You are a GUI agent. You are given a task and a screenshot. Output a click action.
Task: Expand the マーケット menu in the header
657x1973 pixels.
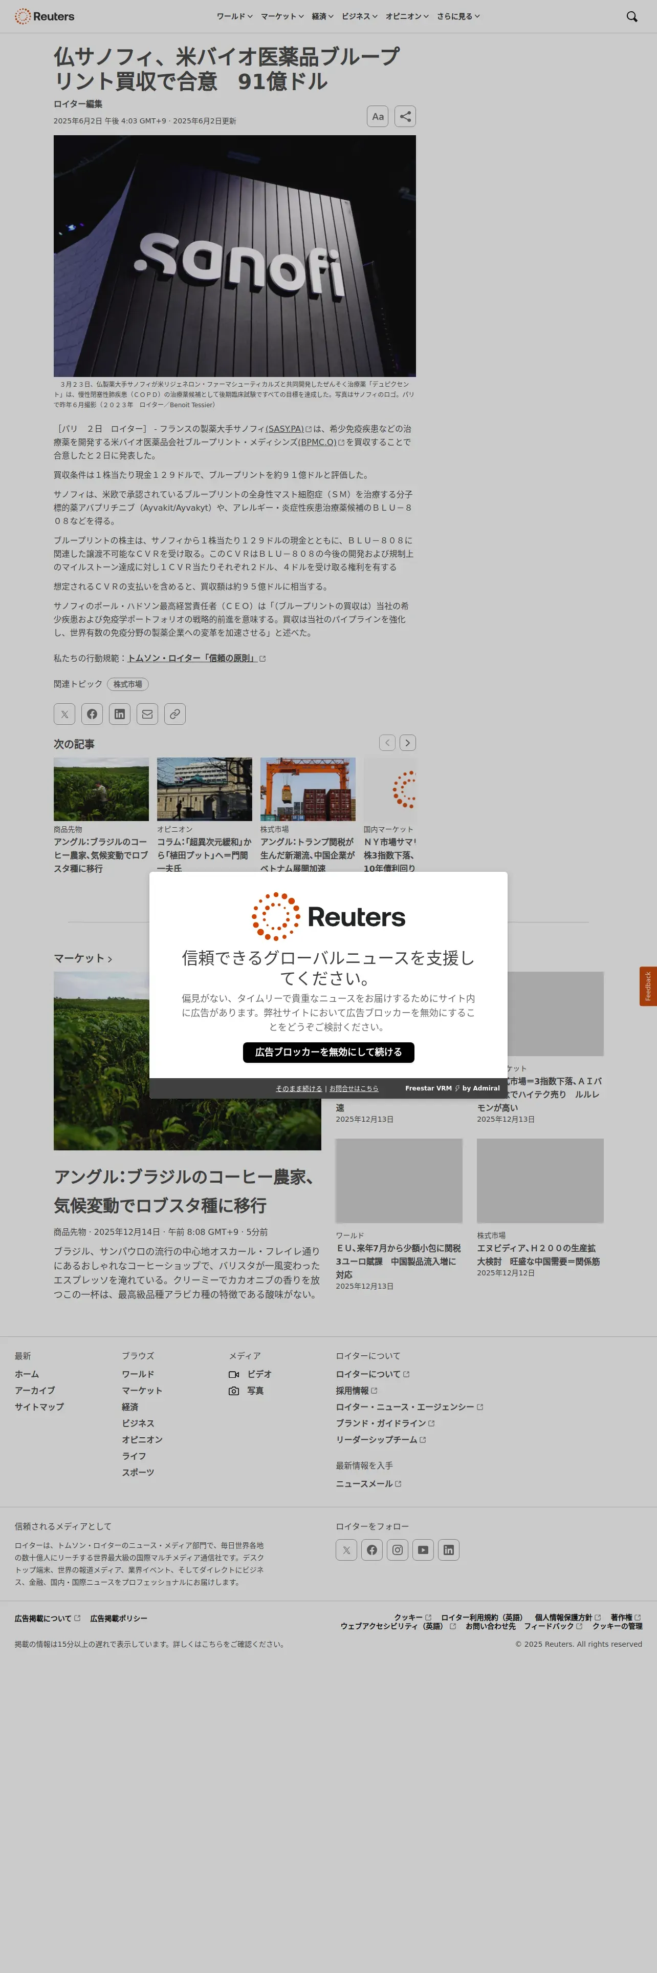click(x=282, y=16)
